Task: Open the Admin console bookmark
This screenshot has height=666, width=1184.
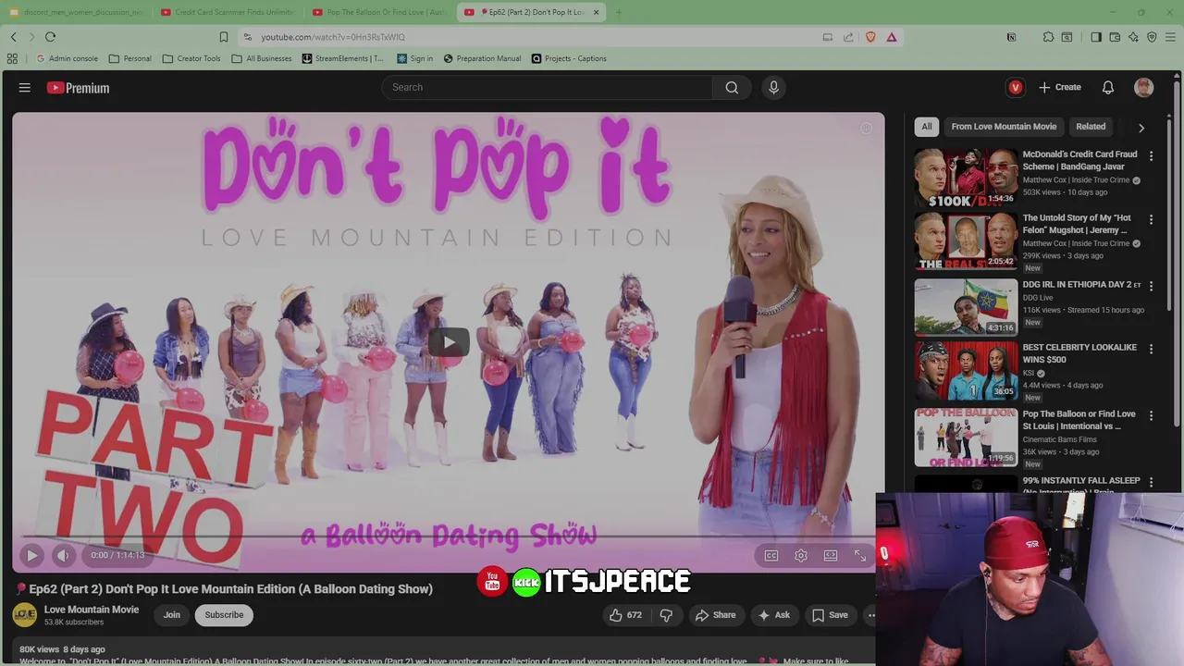Action: 66,58
